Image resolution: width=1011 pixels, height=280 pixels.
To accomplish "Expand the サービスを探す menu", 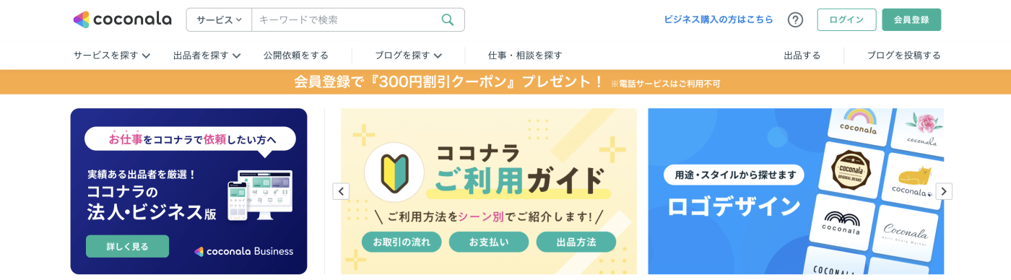I will (112, 55).
